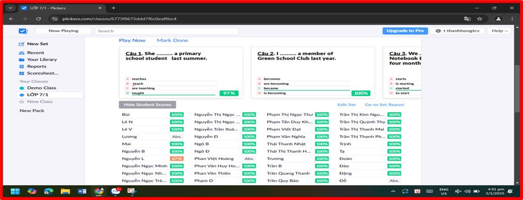Click the forward arrow in browser toolbar

pos(25,18)
